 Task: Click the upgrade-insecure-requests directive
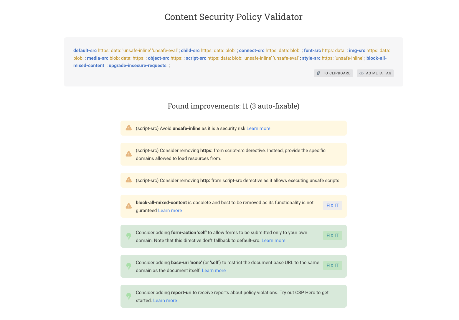tap(138, 66)
